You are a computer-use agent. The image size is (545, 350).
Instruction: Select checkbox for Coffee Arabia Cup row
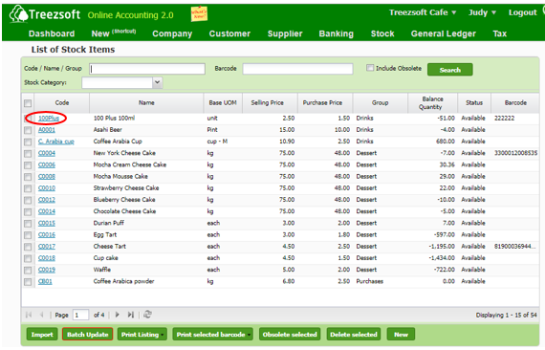coord(28,142)
